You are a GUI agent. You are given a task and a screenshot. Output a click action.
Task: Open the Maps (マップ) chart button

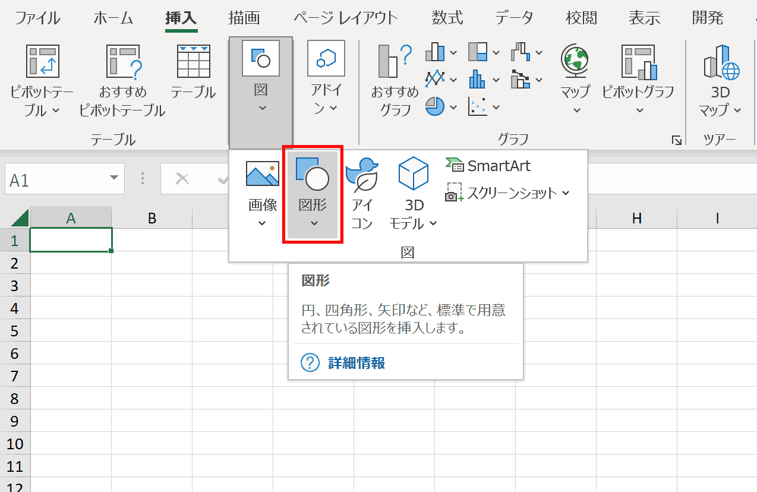coord(576,80)
